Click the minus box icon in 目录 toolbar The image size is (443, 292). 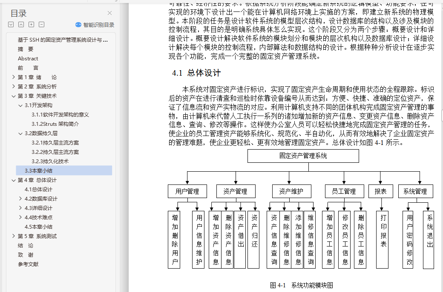[x=41, y=25]
